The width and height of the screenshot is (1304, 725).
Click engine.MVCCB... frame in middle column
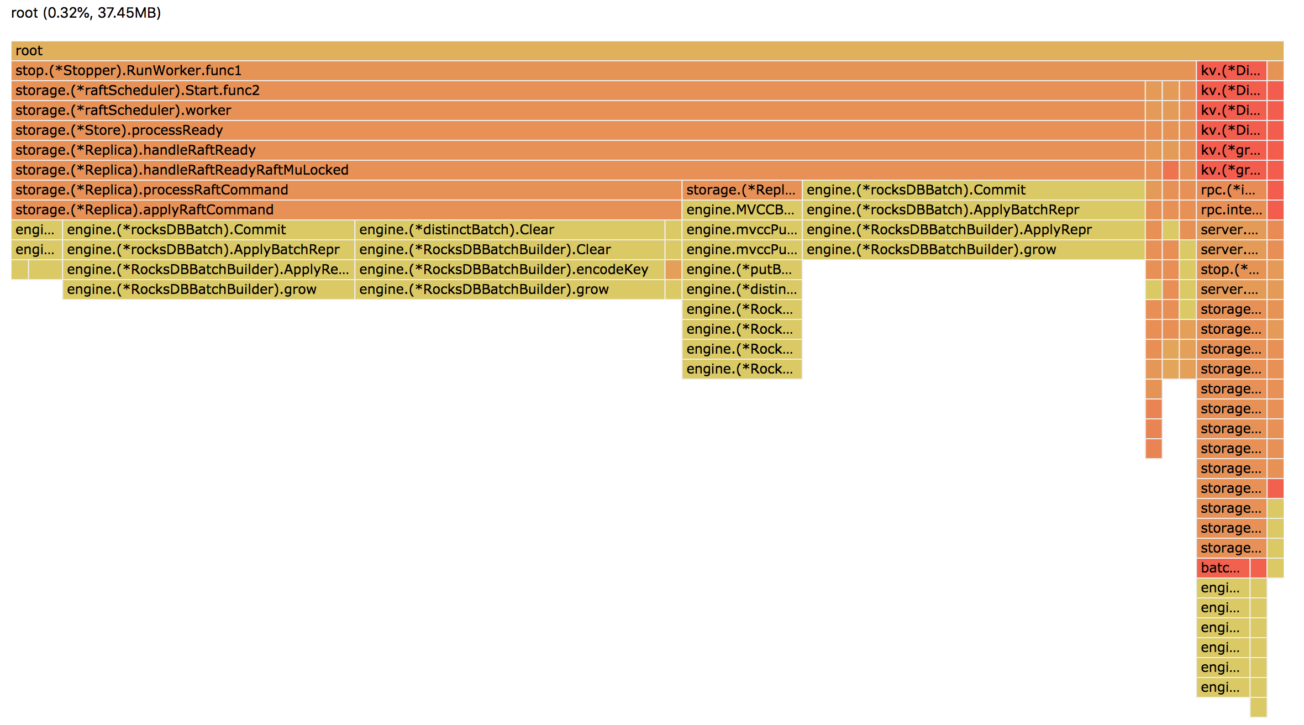pos(742,210)
